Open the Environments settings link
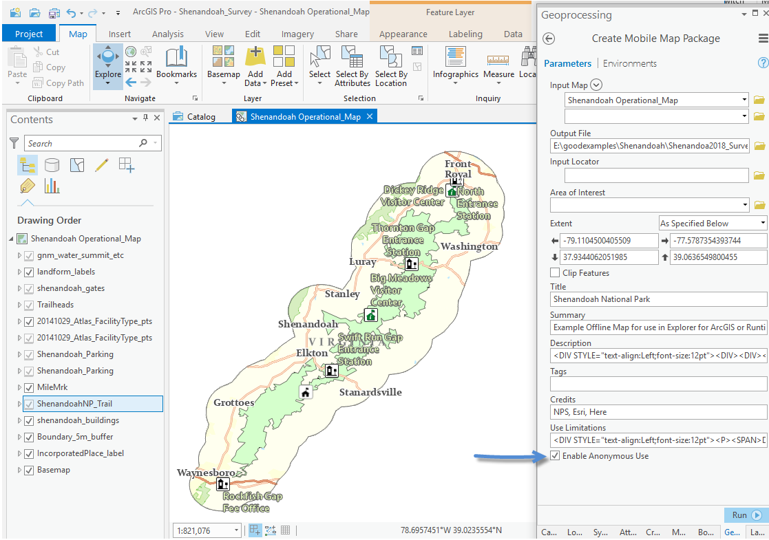The image size is (769, 540). click(629, 63)
